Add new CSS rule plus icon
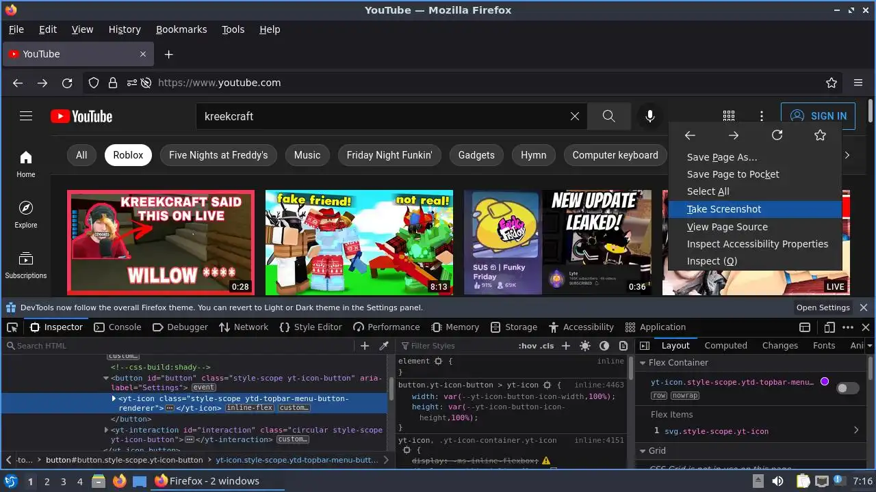 [x=566, y=346]
